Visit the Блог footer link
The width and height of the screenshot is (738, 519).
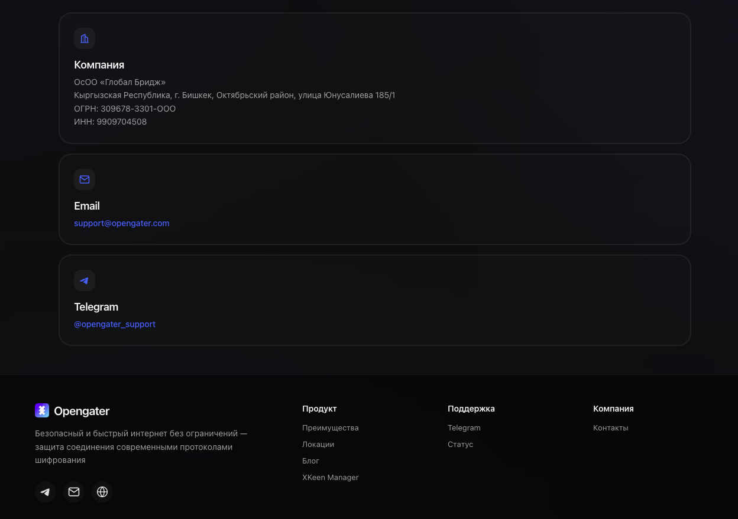point(310,461)
